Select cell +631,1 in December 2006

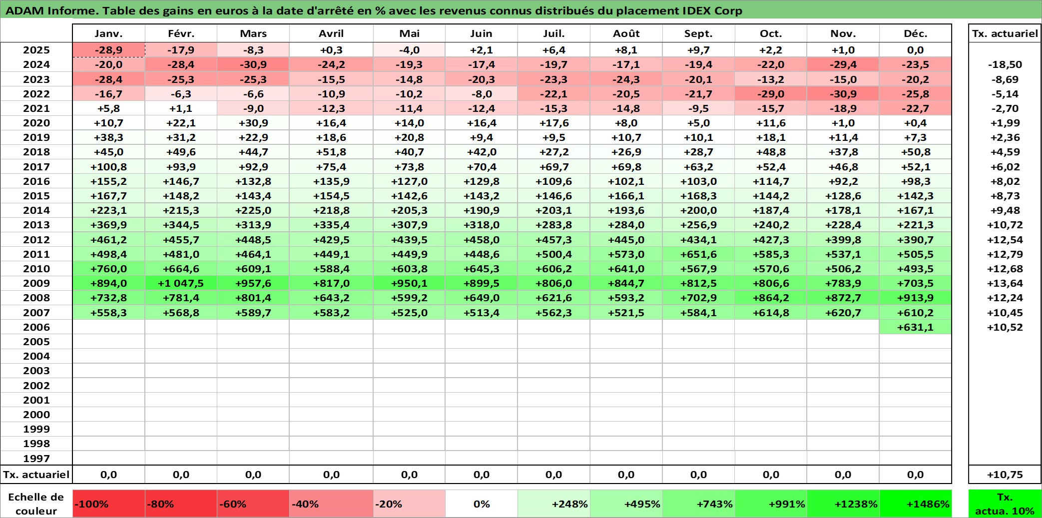(916, 327)
